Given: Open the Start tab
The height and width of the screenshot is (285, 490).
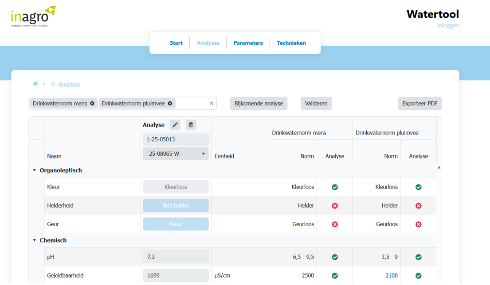Looking at the screenshot, I should [x=176, y=43].
